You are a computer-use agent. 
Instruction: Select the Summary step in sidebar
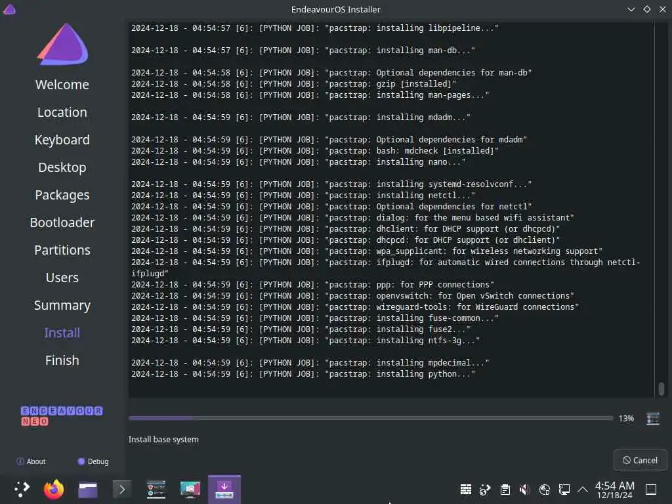[62, 304]
